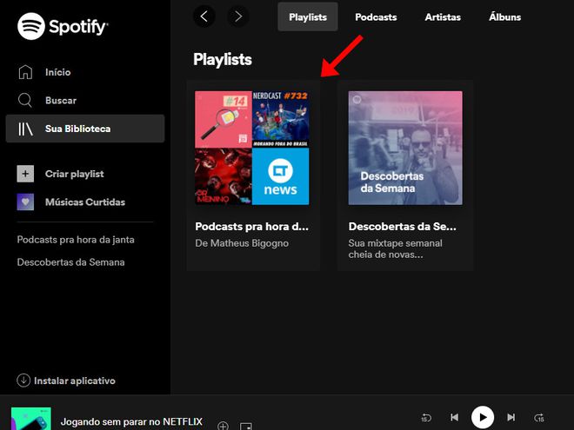Skip to next track

(511, 417)
